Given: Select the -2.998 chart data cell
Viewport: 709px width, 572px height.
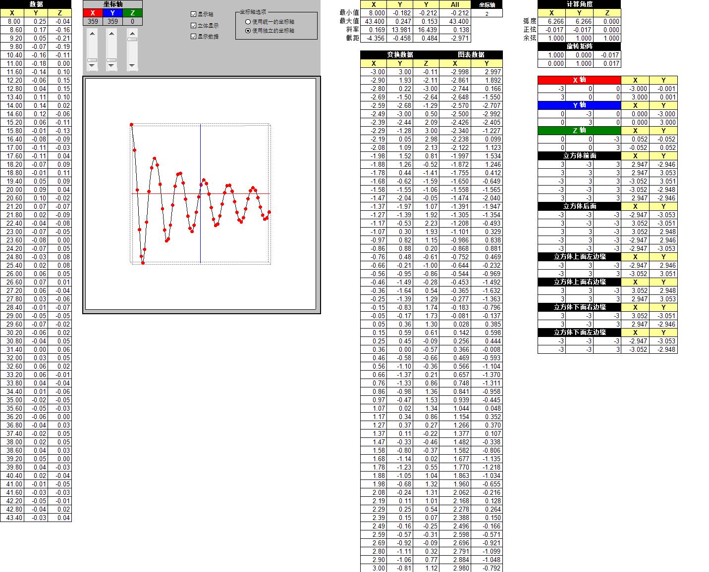Looking at the screenshot, I should 455,72.
